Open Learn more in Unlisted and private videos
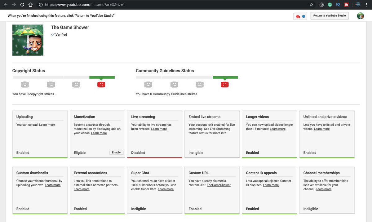The image size is (372, 222). point(322,129)
